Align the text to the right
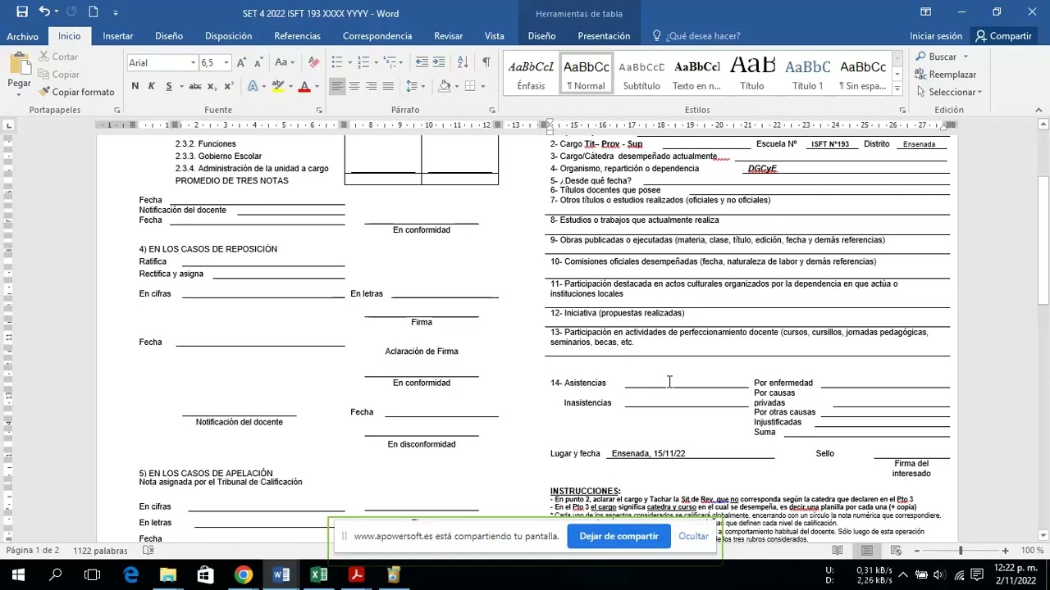 pos(371,86)
